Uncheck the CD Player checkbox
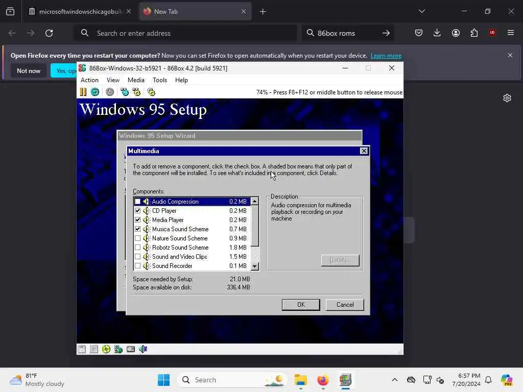 (x=137, y=211)
